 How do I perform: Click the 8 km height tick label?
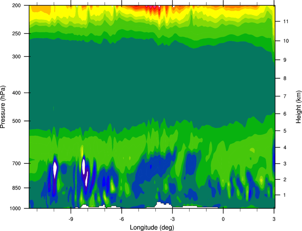285,78
